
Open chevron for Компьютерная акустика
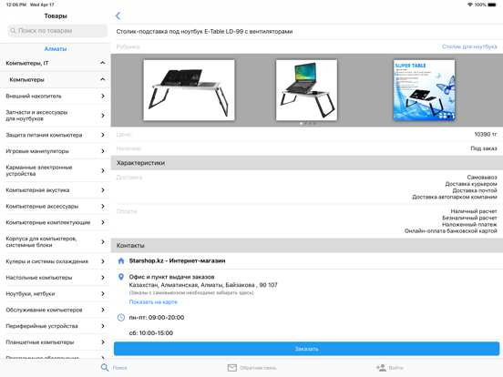103,190
